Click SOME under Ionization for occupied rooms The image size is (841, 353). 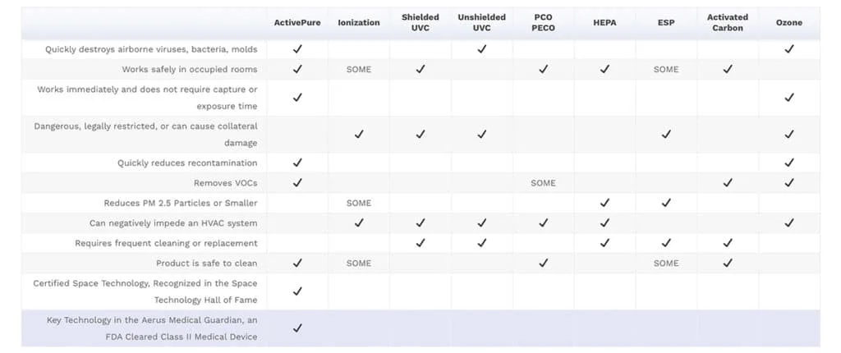[359, 70]
